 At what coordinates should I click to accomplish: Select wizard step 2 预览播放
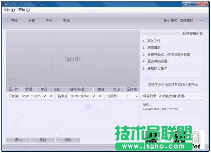[151, 47]
